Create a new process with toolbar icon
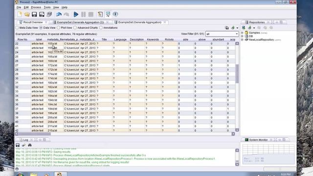This screenshot has height=176, width=313. [x=20, y=14]
